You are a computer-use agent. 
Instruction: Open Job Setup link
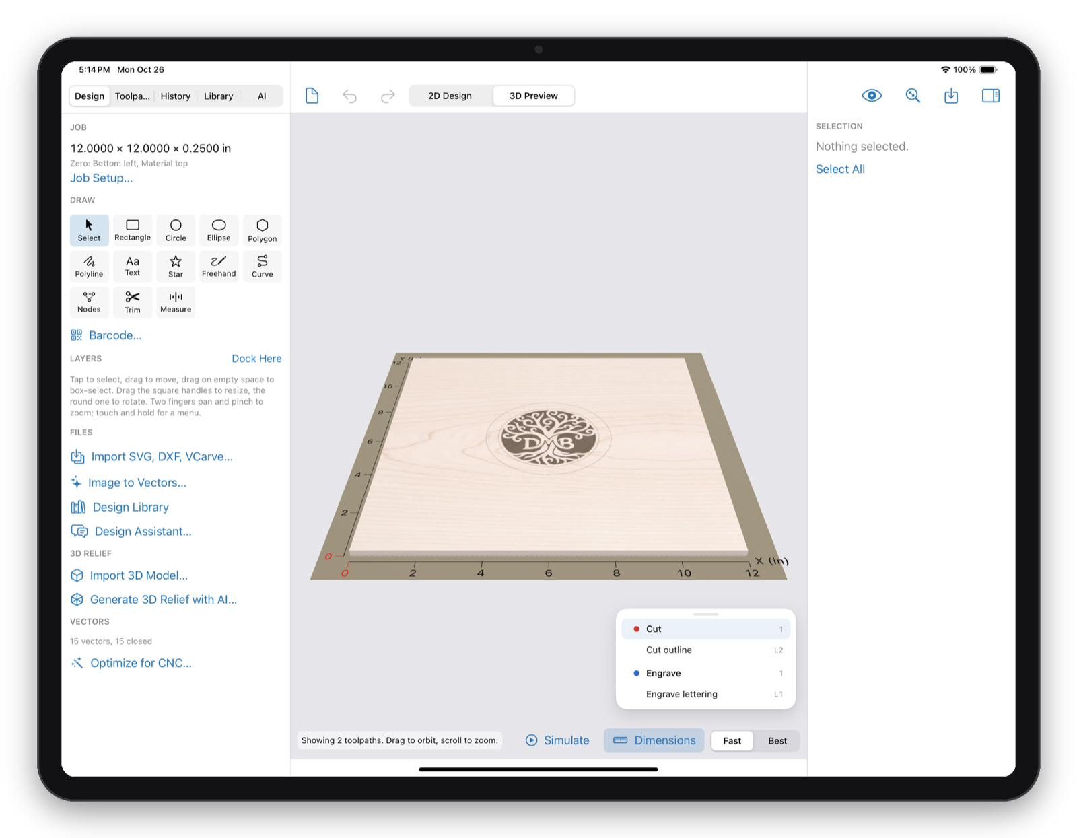102,178
